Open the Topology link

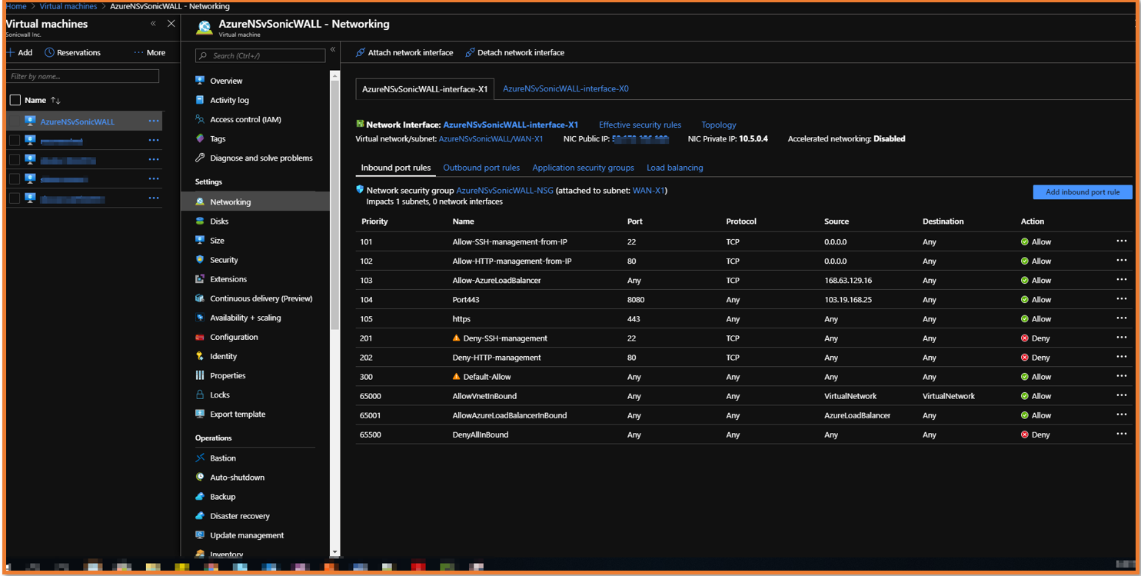719,125
